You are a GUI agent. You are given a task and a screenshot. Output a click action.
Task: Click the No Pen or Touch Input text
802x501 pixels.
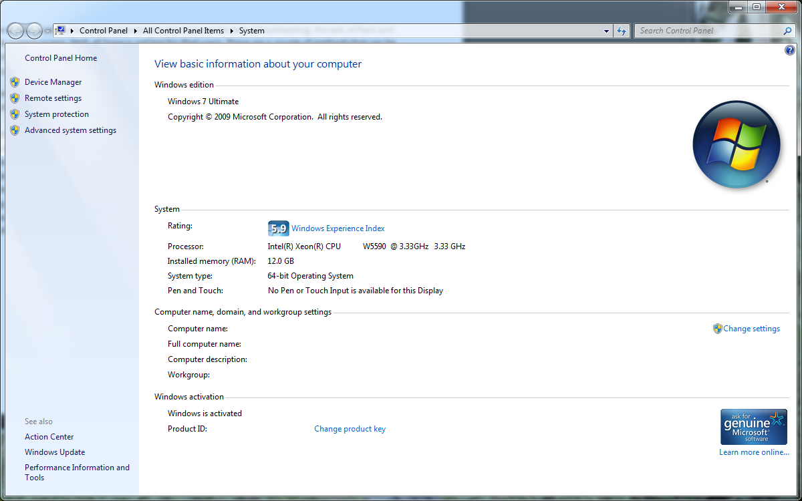pyautogui.click(x=356, y=291)
